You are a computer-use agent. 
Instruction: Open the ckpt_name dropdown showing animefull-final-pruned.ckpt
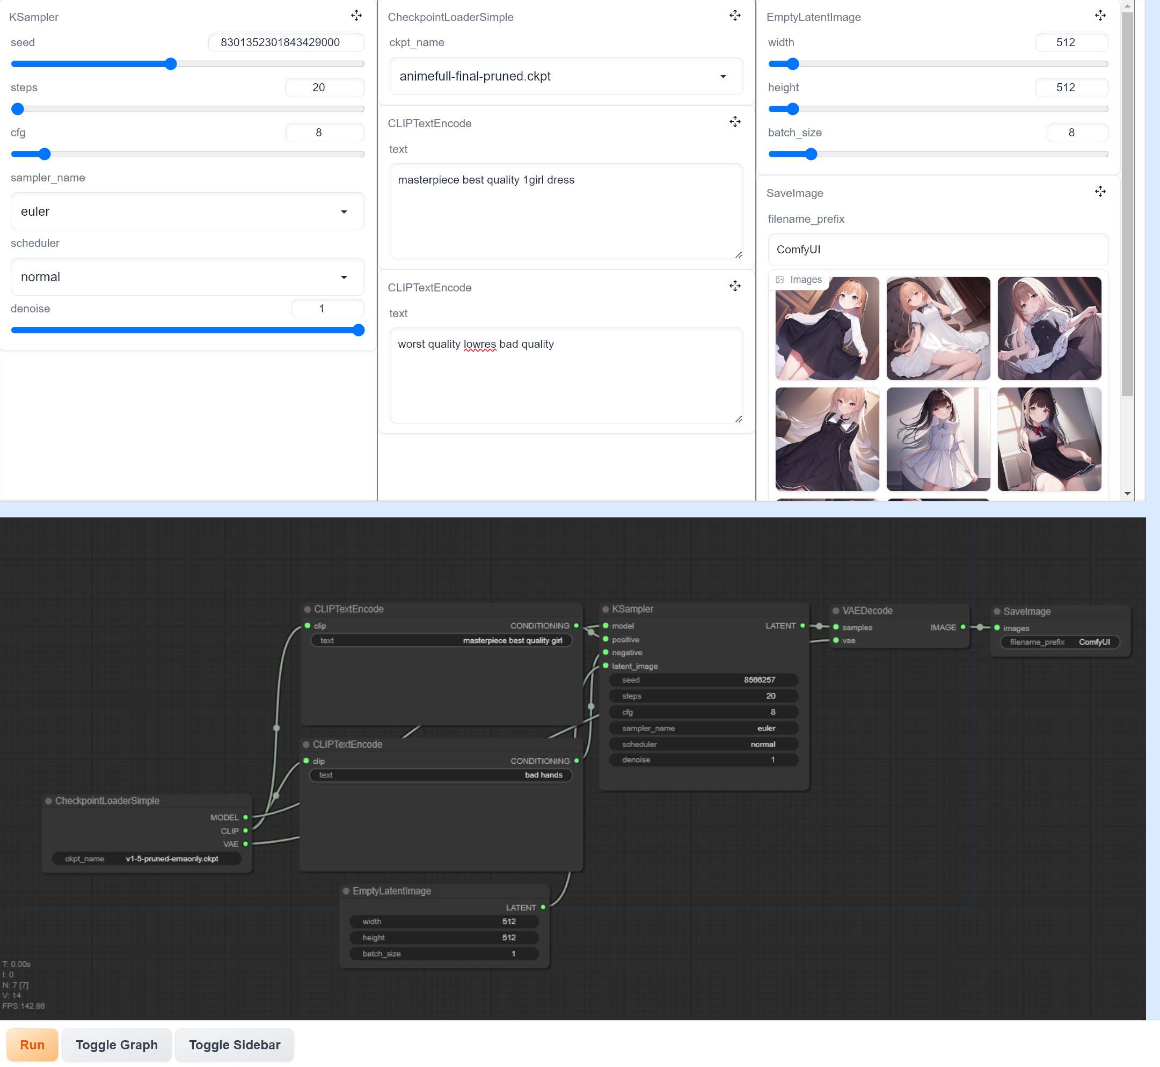click(x=565, y=76)
